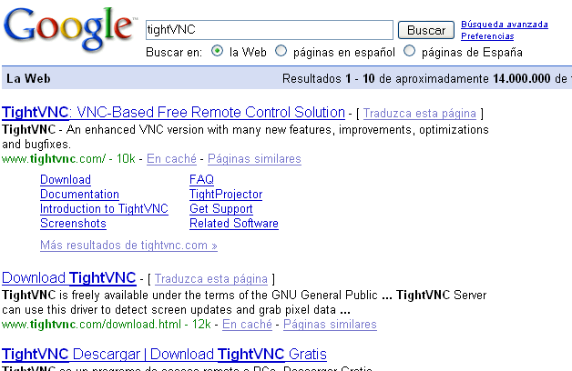The image size is (572, 371).
Task: Open the Related Software sitelink
Action: (x=234, y=223)
